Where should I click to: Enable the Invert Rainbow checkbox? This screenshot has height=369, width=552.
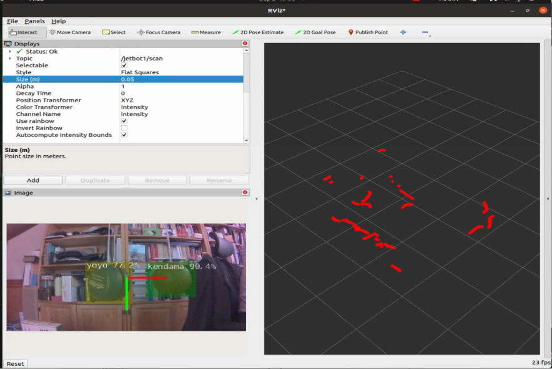pyautogui.click(x=124, y=128)
